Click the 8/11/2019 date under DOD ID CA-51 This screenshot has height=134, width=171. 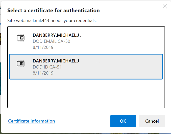43,73
